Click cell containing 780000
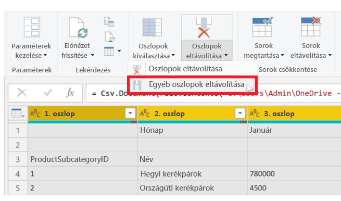Viewport: 341px width, 201px height. click(x=294, y=174)
